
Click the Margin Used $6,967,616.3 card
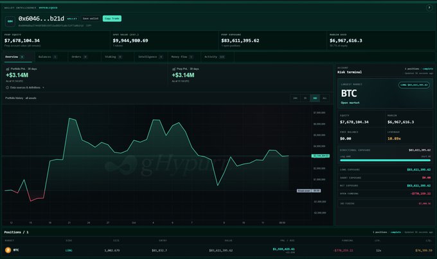coord(381,40)
